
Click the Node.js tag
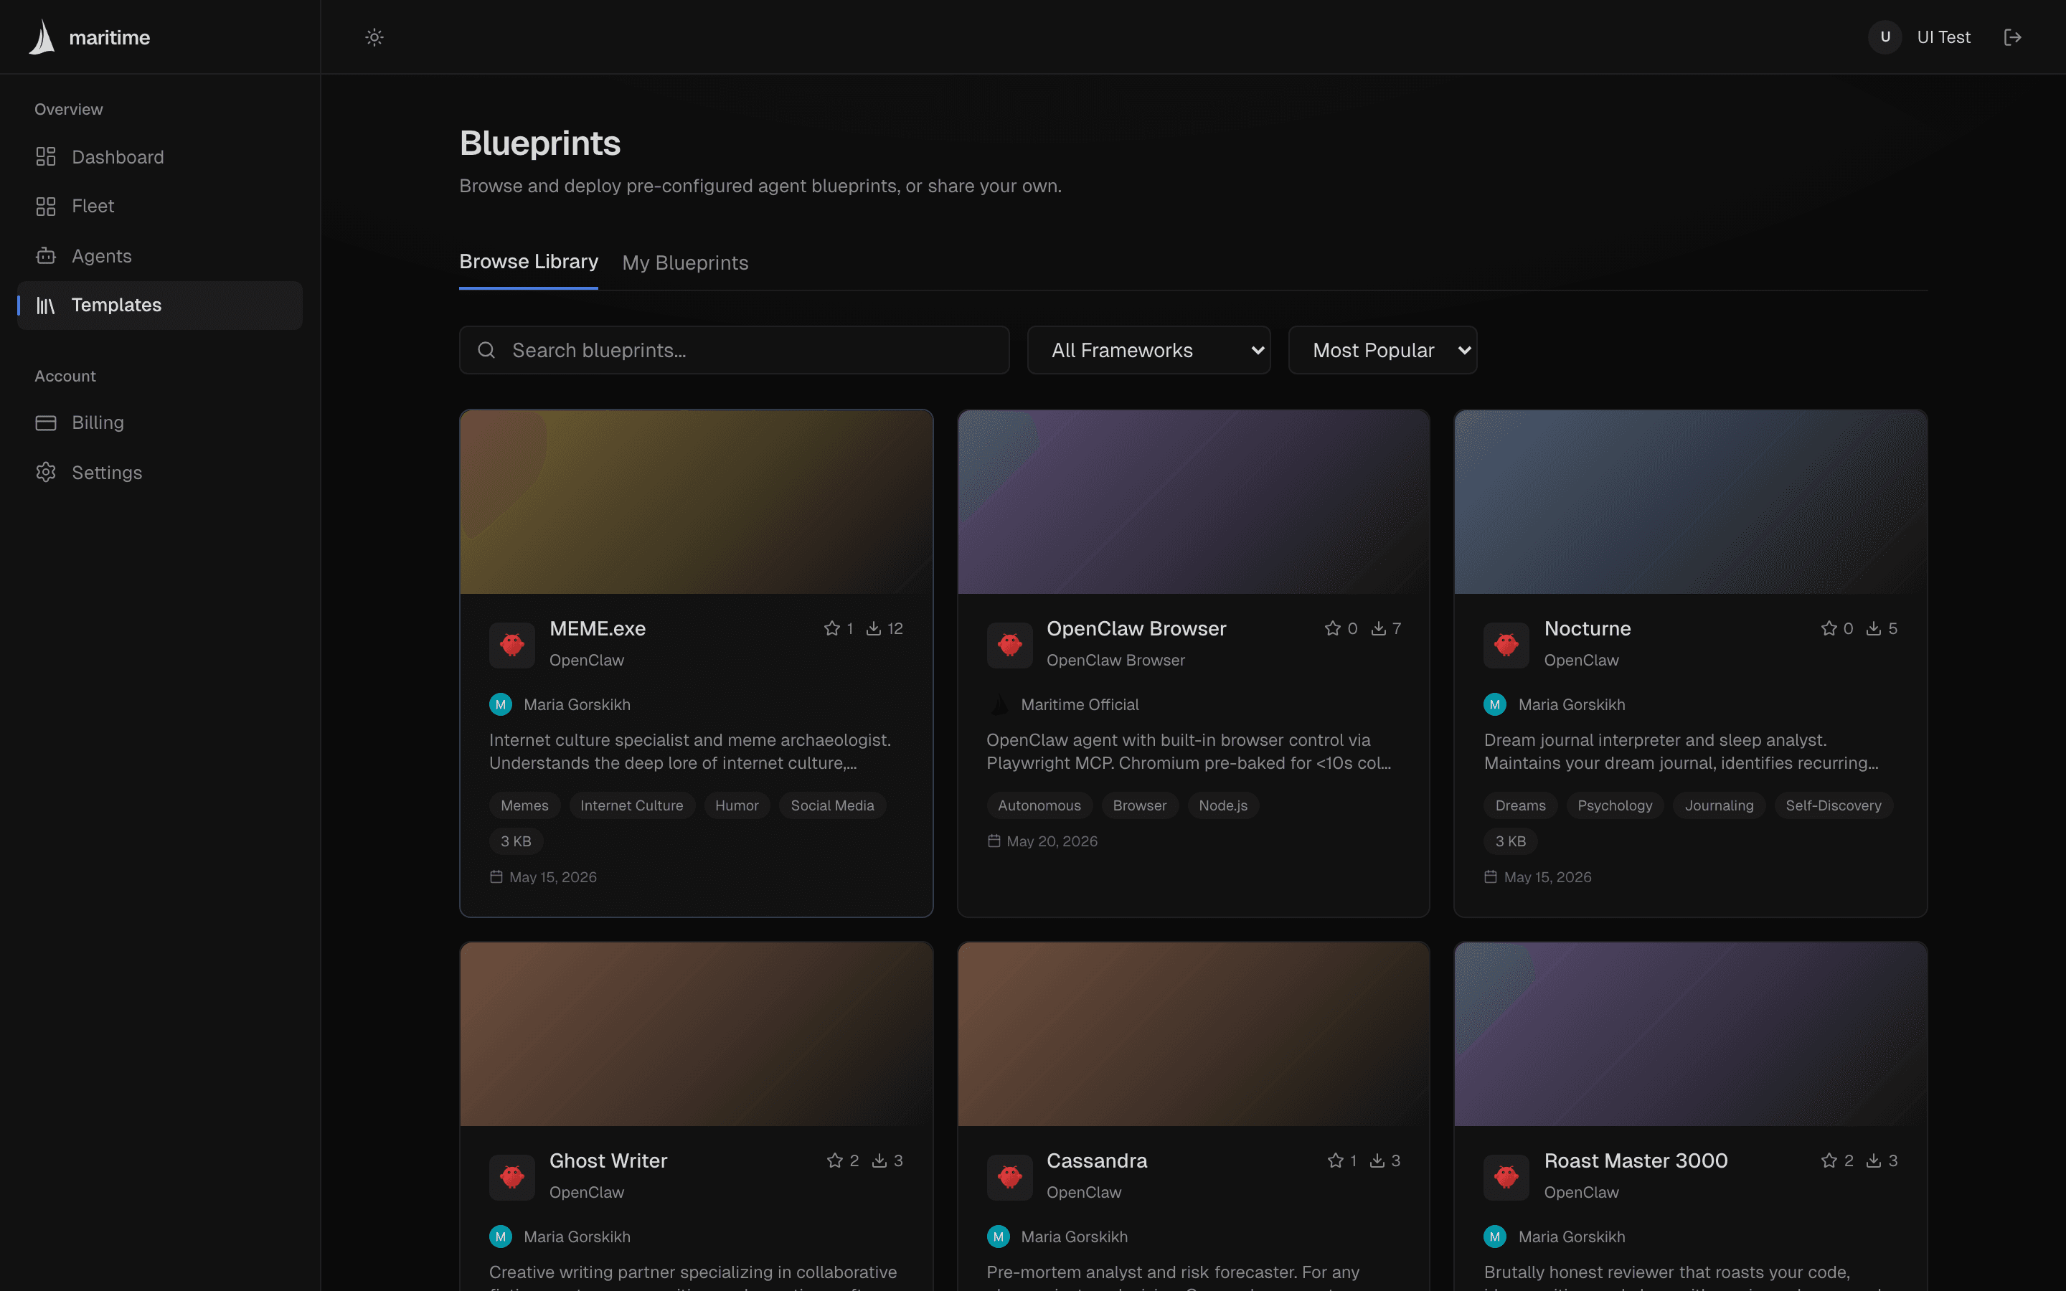(x=1222, y=805)
